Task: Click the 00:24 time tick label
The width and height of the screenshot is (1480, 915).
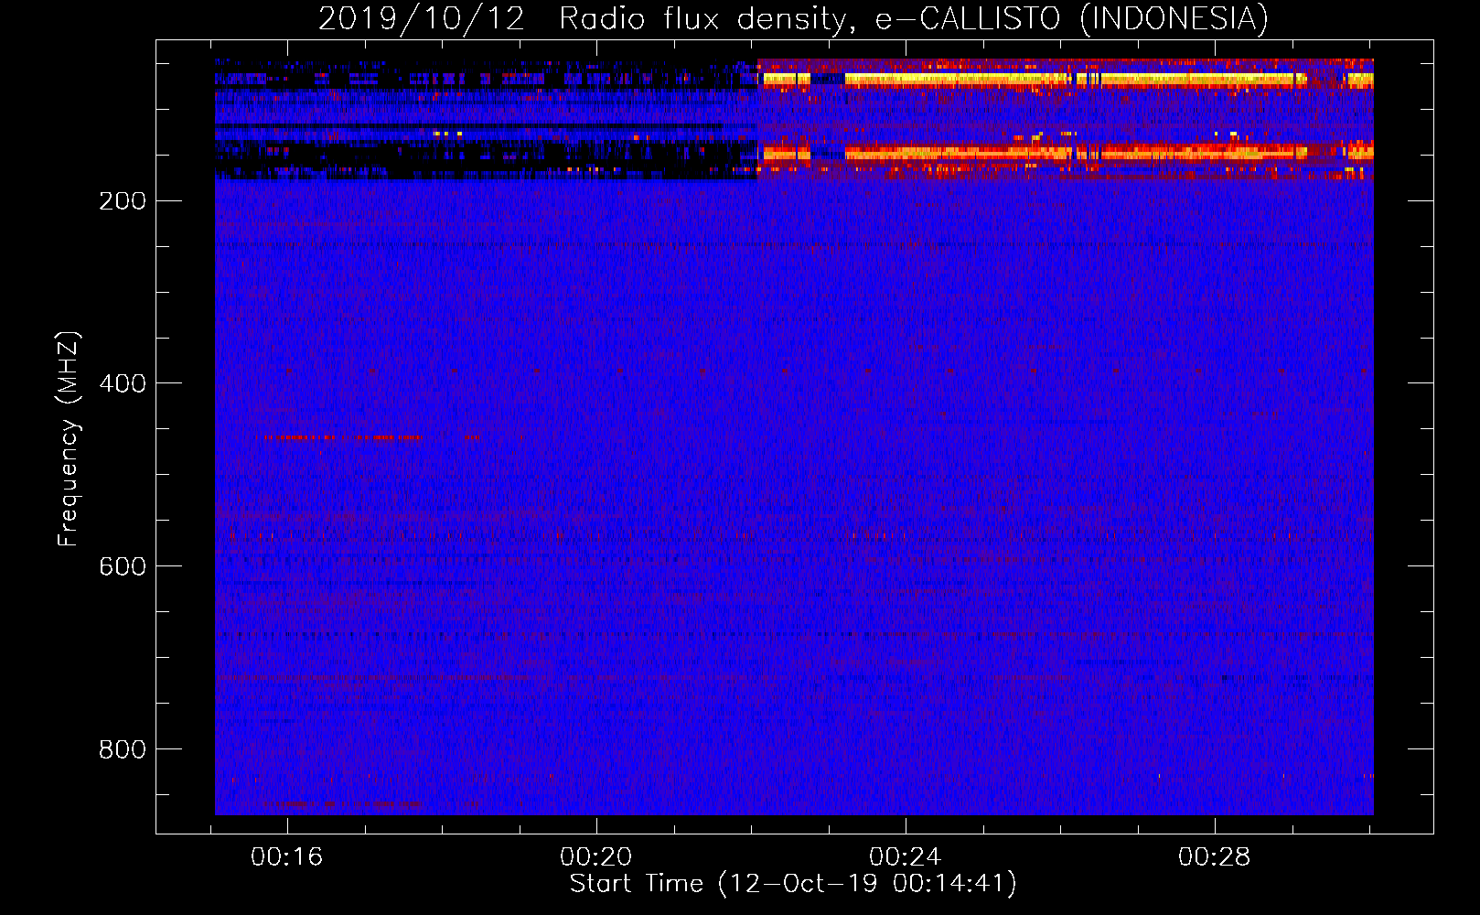Action: pos(906,857)
